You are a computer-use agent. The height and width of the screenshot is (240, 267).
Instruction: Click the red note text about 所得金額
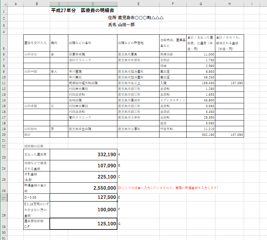[x=169, y=188]
